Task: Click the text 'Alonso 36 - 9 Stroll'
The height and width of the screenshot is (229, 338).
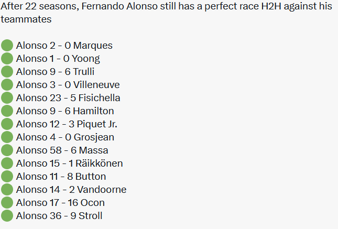Action: (59, 216)
